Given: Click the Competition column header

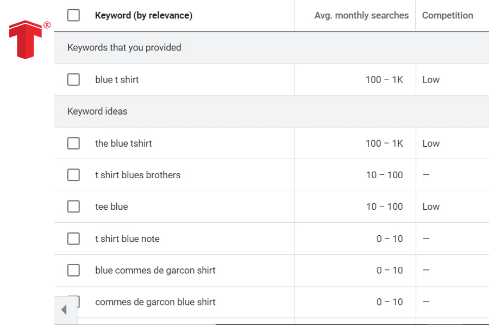Looking at the screenshot, I should tap(447, 16).
